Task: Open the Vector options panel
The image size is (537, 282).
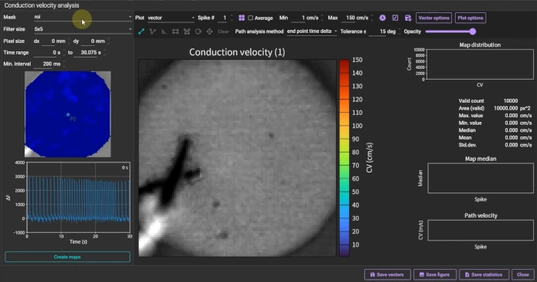Action: (433, 18)
